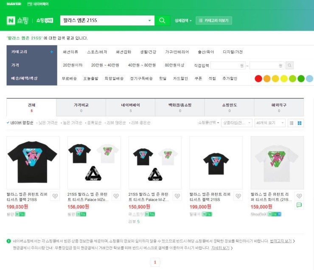This screenshot has height=270, width=314.
Task: Open the white Palace tee thumbnail priced 159,000원
Action: click(x=277, y=163)
